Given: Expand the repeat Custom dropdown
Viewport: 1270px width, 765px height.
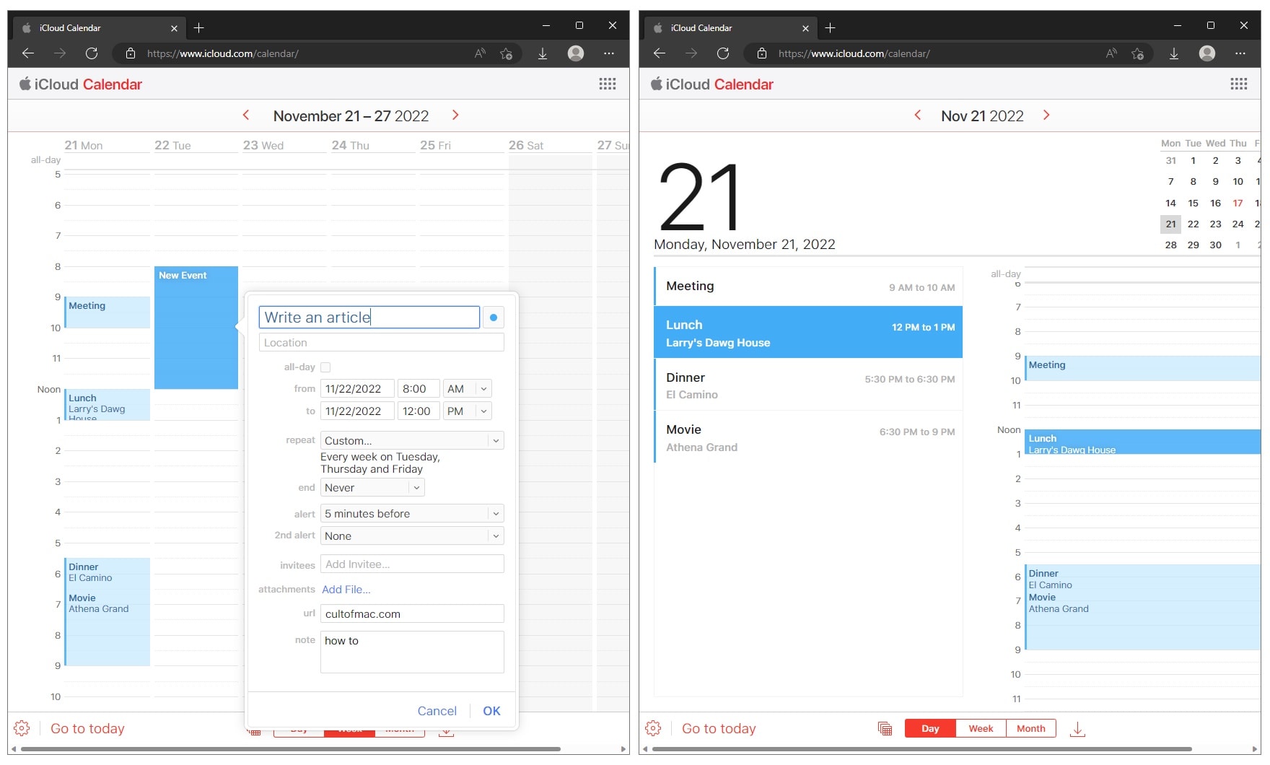Looking at the screenshot, I should point(412,441).
